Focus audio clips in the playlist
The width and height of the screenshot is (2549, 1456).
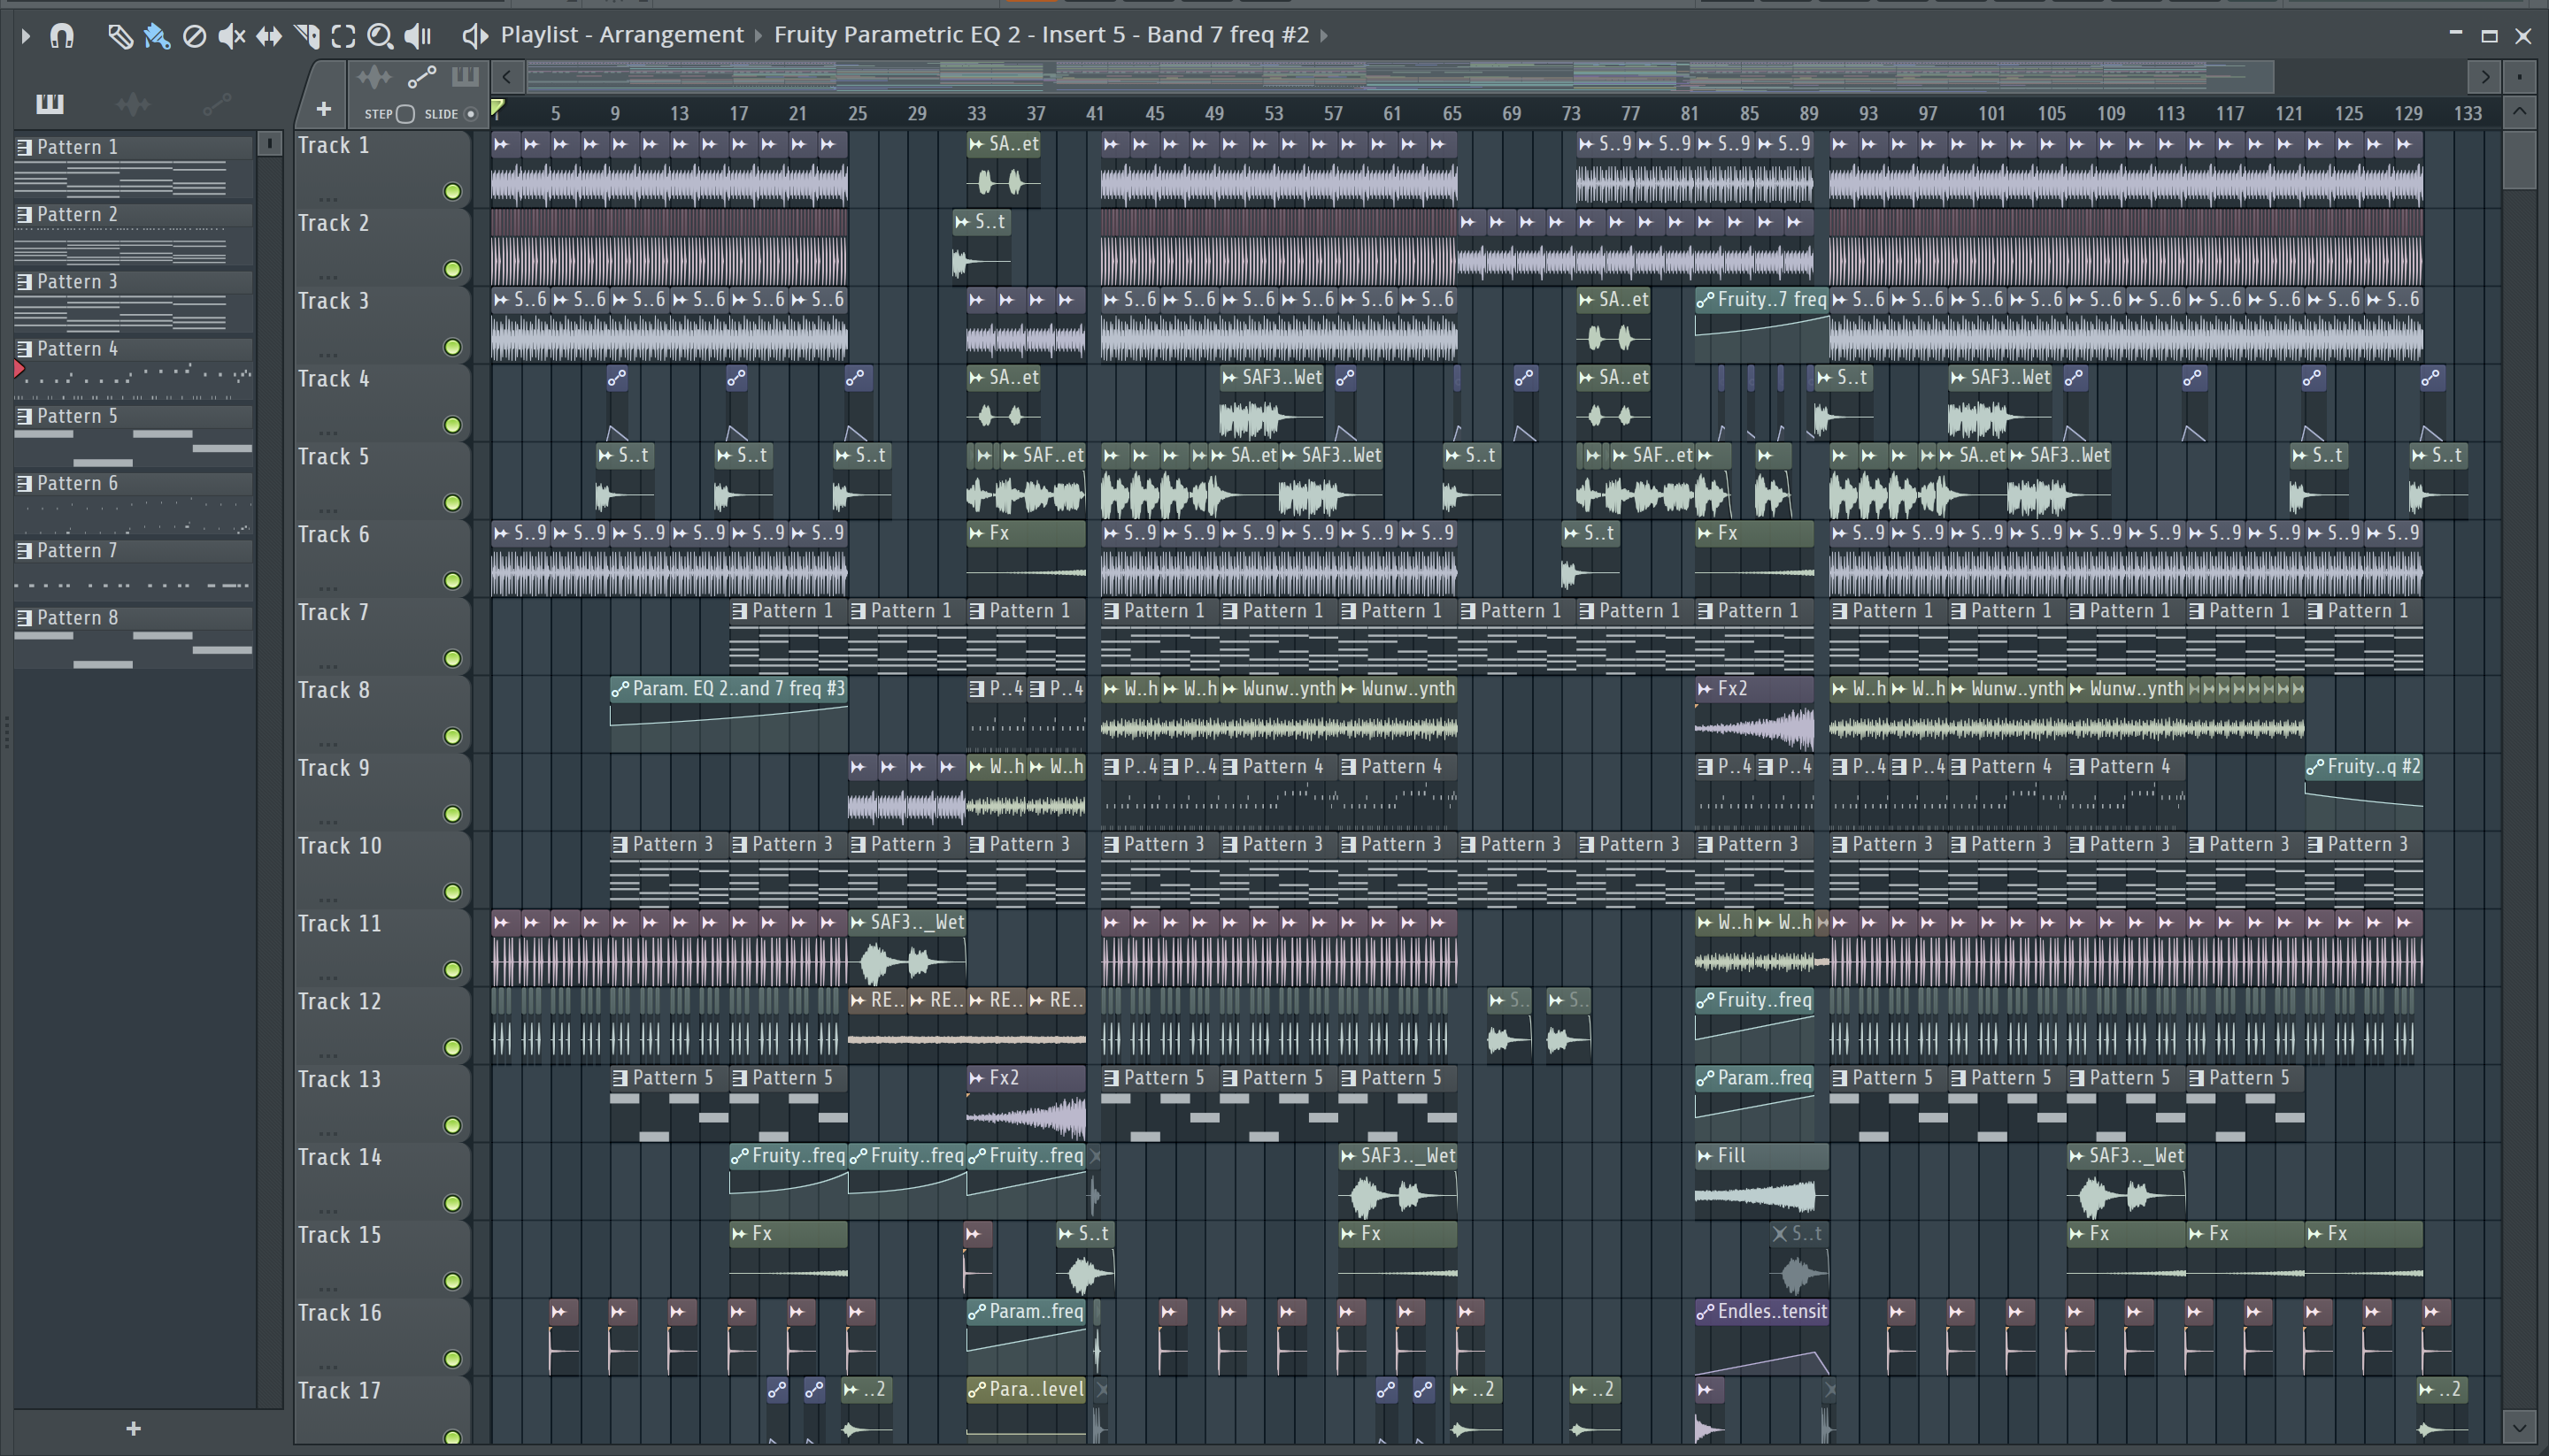(x=374, y=77)
